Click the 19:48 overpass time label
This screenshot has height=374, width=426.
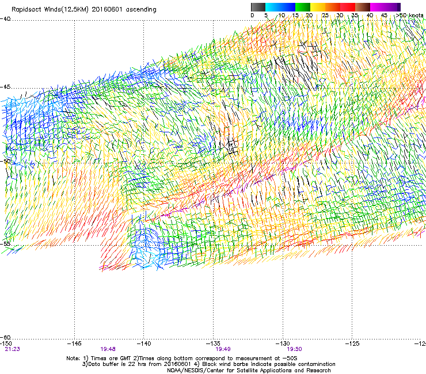pos(108,349)
